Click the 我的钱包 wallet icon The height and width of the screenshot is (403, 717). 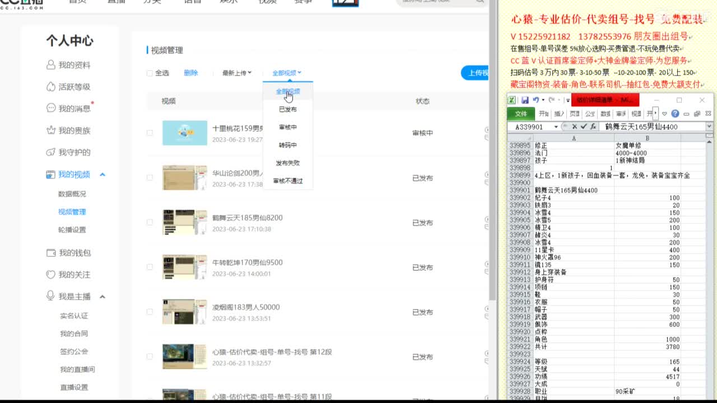click(x=51, y=253)
